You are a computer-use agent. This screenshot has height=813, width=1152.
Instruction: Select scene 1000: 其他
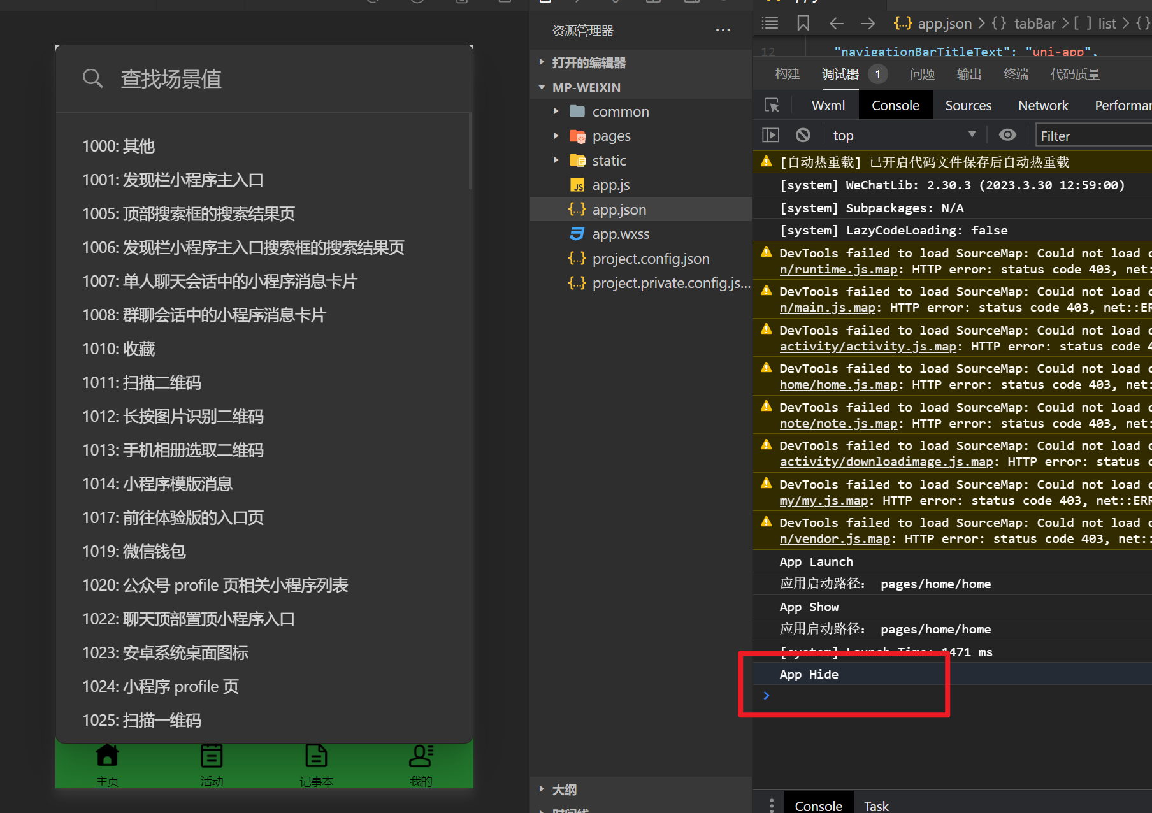(119, 146)
